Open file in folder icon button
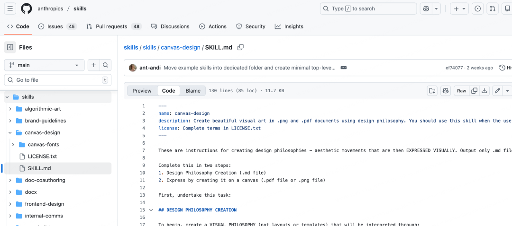 (432, 91)
